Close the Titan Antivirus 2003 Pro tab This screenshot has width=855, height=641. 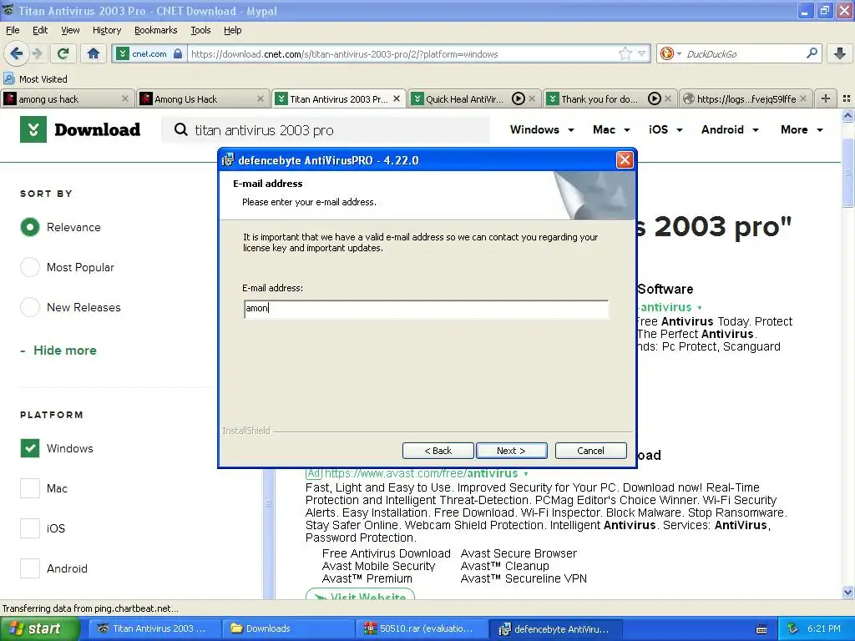click(x=397, y=98)
